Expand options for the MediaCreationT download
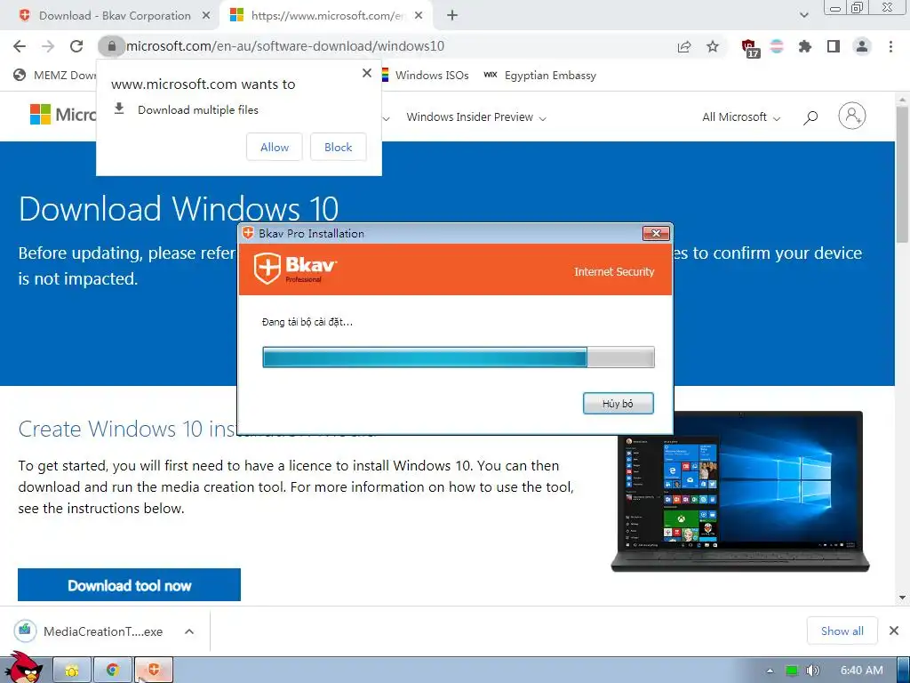 [x=189, y=631]
